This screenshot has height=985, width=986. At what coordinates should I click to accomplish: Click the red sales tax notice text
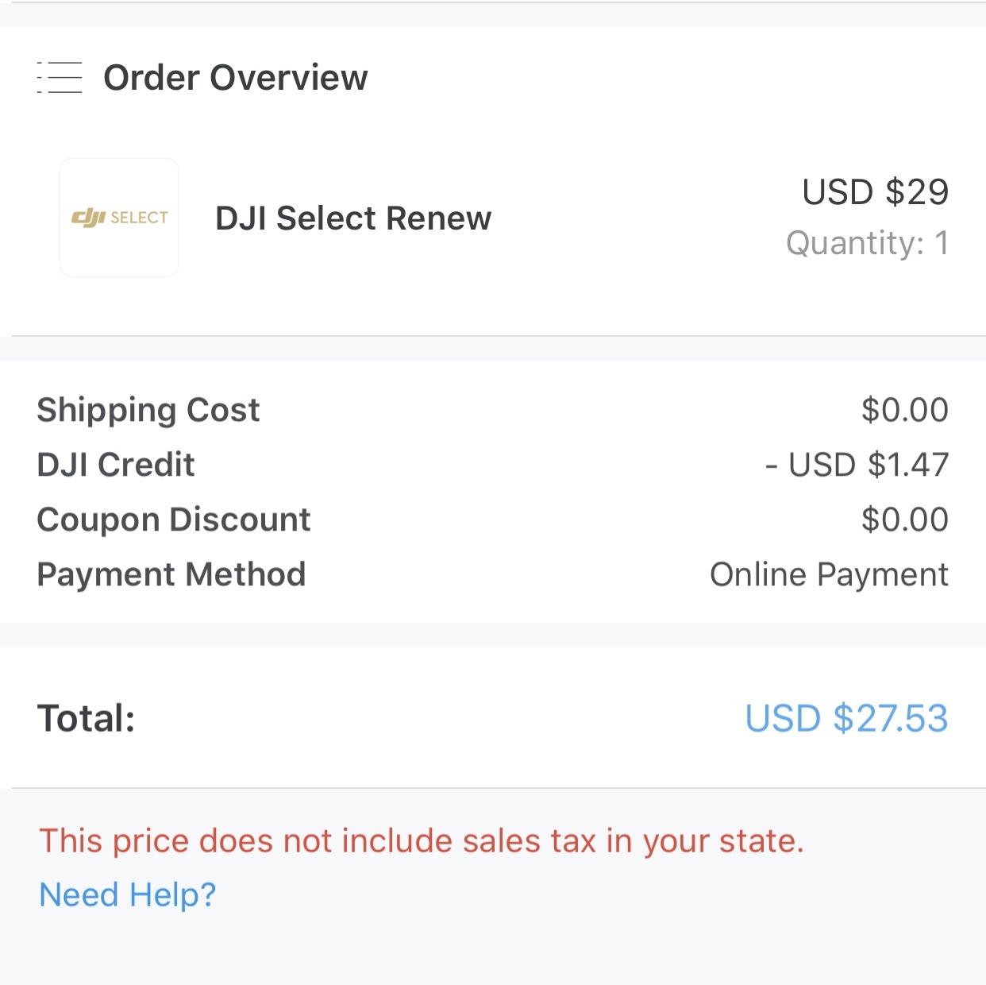pos(422,840)
